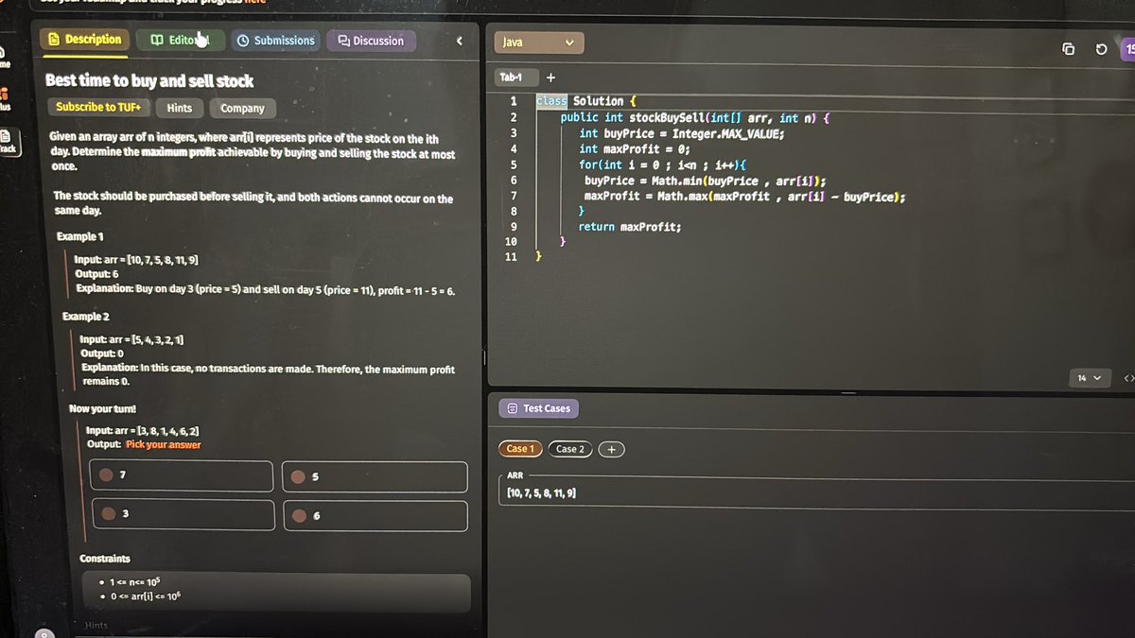This screenshot has height=638, width=1135.
Task: Reset the code with the refresh icon
Action: point(1101,49)
